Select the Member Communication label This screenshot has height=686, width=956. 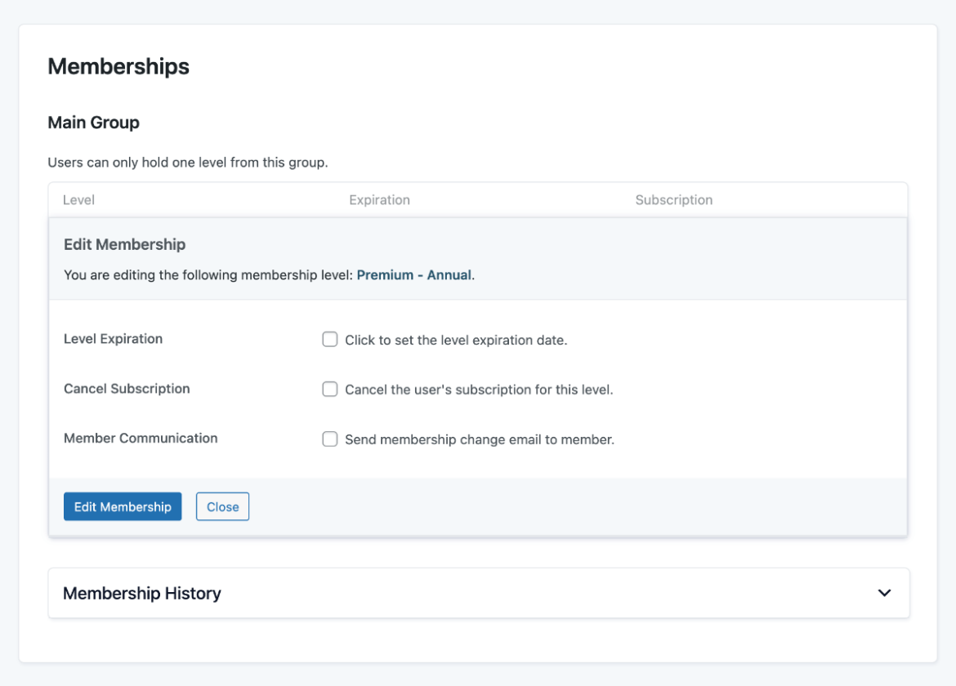click(x=141, y=438)
